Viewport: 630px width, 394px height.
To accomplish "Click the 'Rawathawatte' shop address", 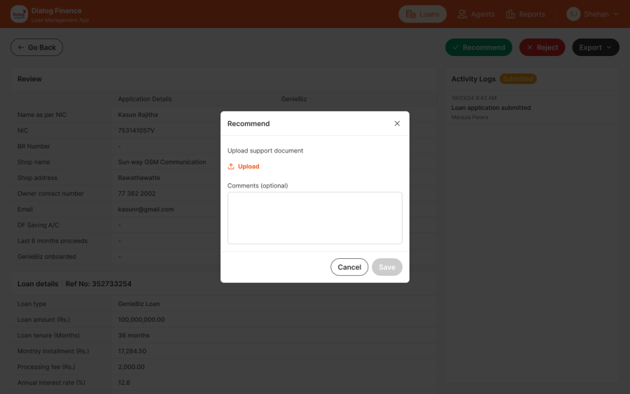I will [x=139, y=178].
